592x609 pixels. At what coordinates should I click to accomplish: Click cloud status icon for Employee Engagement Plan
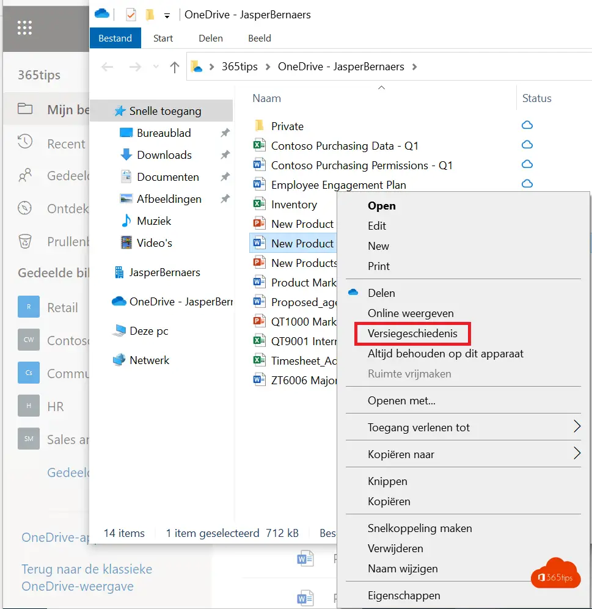pyautogui.click(x=527, y=183)
